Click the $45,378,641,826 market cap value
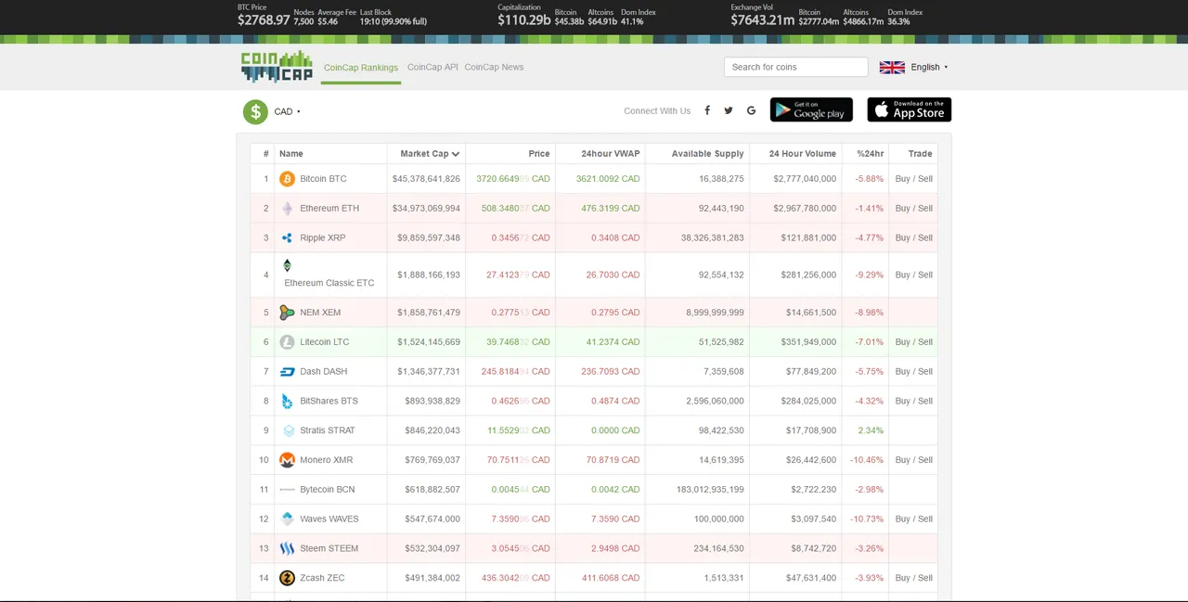Screen dimensions: 1188x602 point(426,179)
